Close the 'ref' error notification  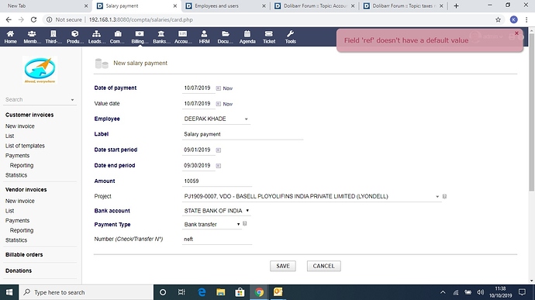(516, 33)
